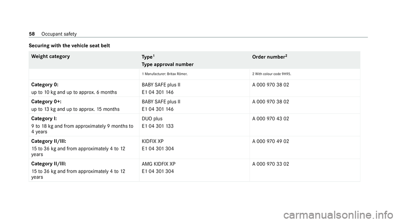
Task: Click the KIDFIX XP type name
Action: (152, 141)
